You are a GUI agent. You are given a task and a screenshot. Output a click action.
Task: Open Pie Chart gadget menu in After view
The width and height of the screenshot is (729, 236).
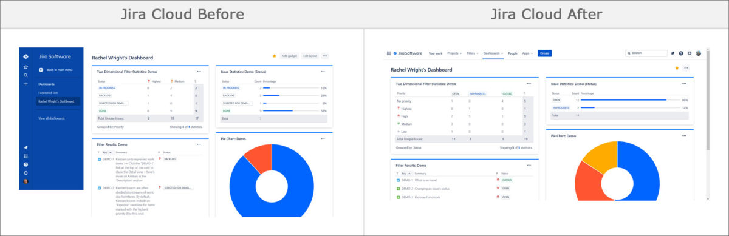tap(684, 136)
